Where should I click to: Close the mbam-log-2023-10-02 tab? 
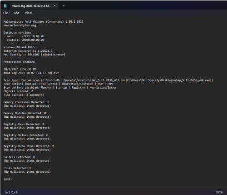click(x=54, y=5)
